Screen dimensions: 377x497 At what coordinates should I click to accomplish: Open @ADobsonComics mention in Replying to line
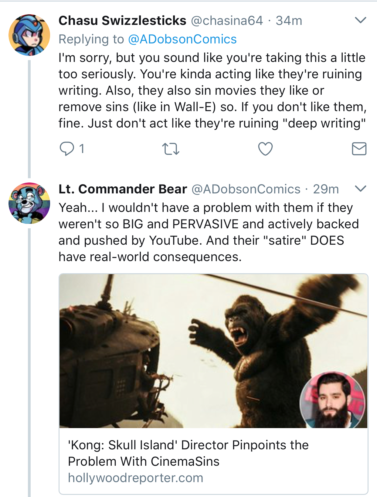point(182,39)
